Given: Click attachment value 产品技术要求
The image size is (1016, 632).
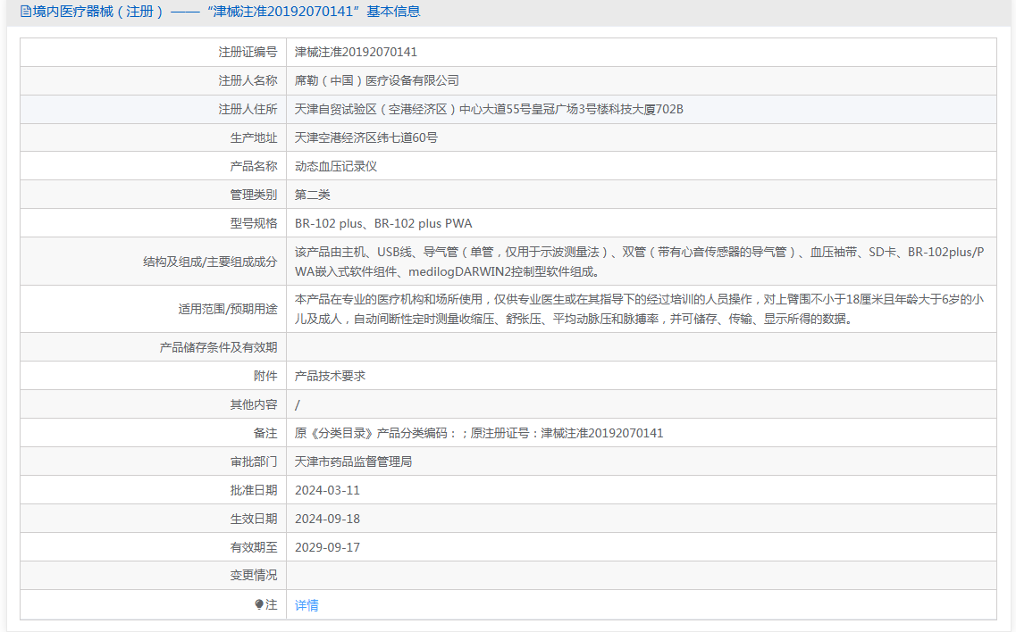Looking at the screenshot, I should point(330,376).
